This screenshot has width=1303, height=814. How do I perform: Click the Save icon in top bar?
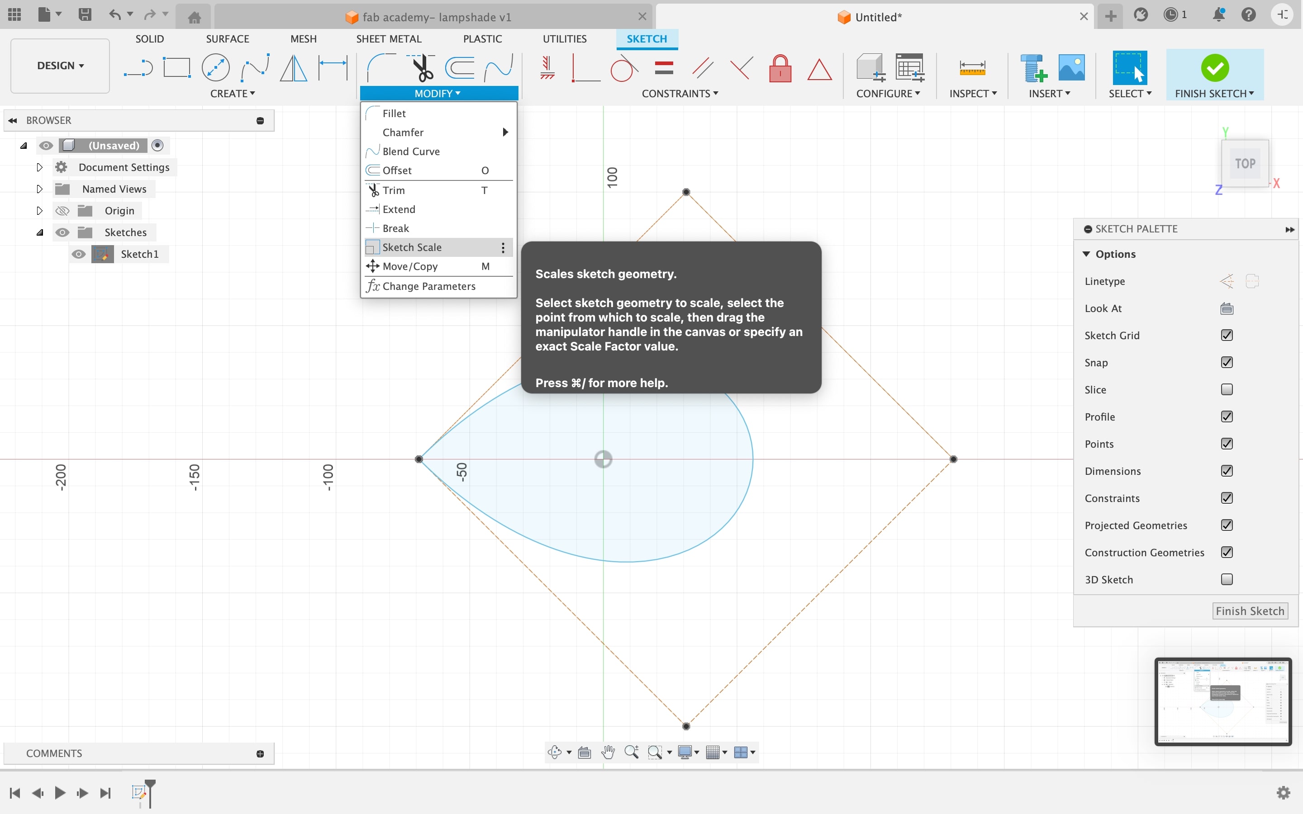(x=85, y=14)
